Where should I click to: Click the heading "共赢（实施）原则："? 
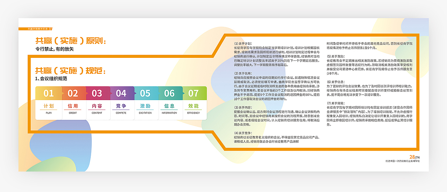coord(70,41)
